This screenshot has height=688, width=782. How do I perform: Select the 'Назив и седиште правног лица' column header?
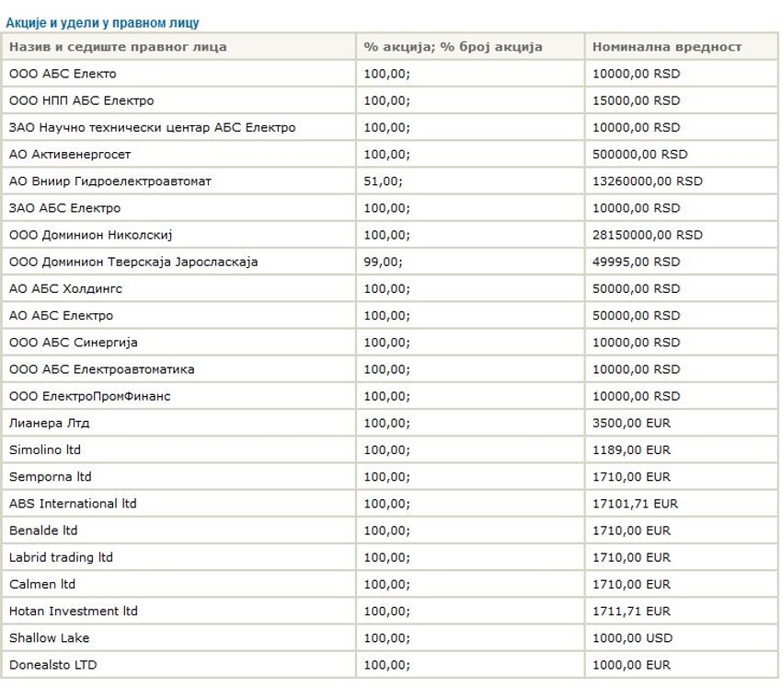[x=118, y=47]
